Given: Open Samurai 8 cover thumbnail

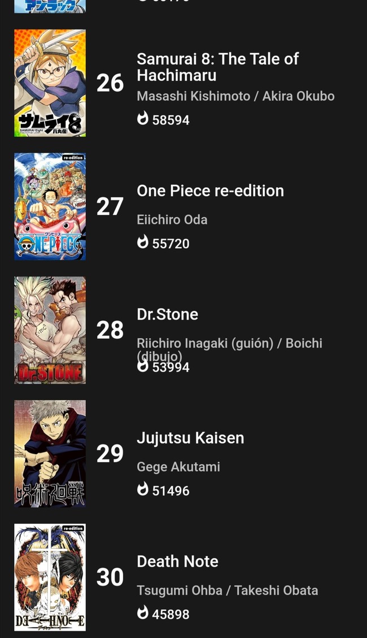Looking at the screenshot, I should tap(50, 83).
